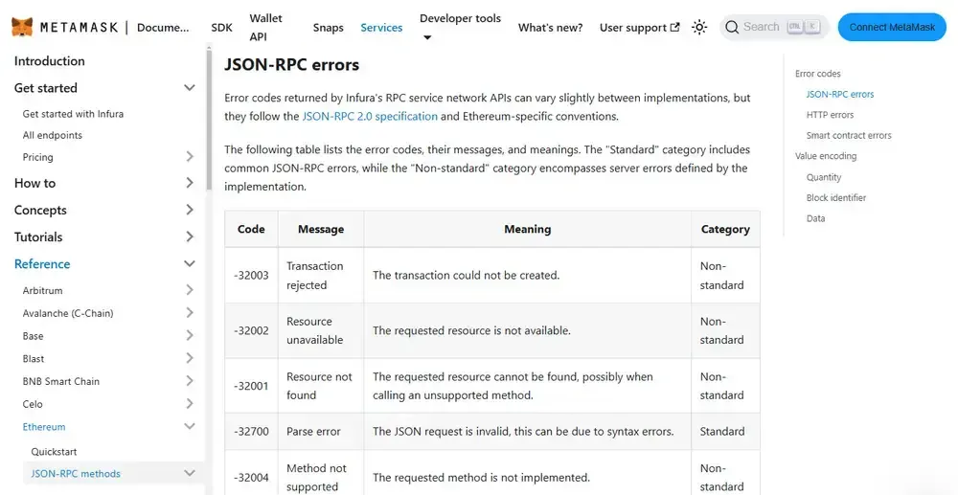Screen dimensions: 958x495
Task: Open the Snaps nav item
Action: pos(328,28)
